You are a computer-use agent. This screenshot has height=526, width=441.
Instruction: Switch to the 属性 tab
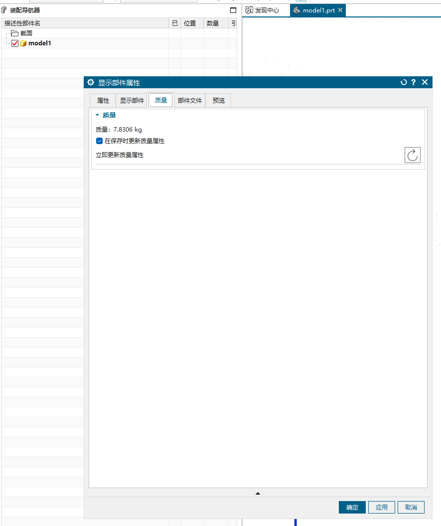click(x=103, y=100)
